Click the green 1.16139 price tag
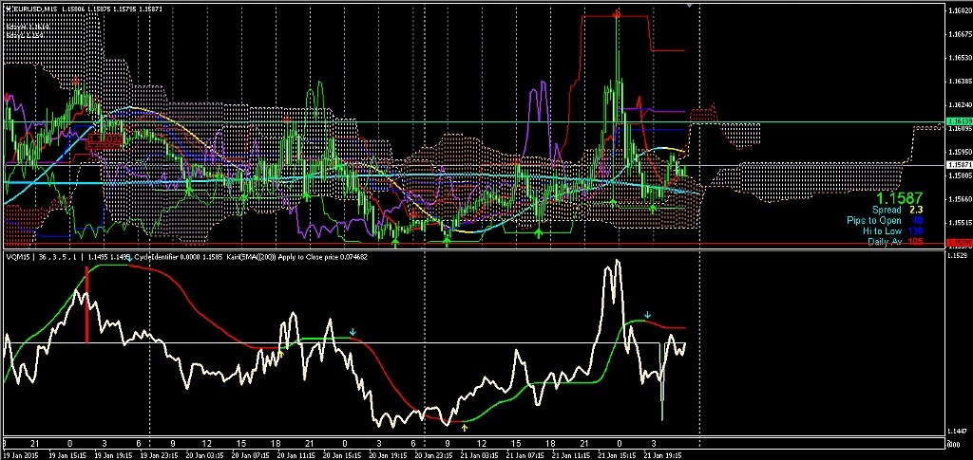Screen dimensions: 973x460 click(960, 121)
